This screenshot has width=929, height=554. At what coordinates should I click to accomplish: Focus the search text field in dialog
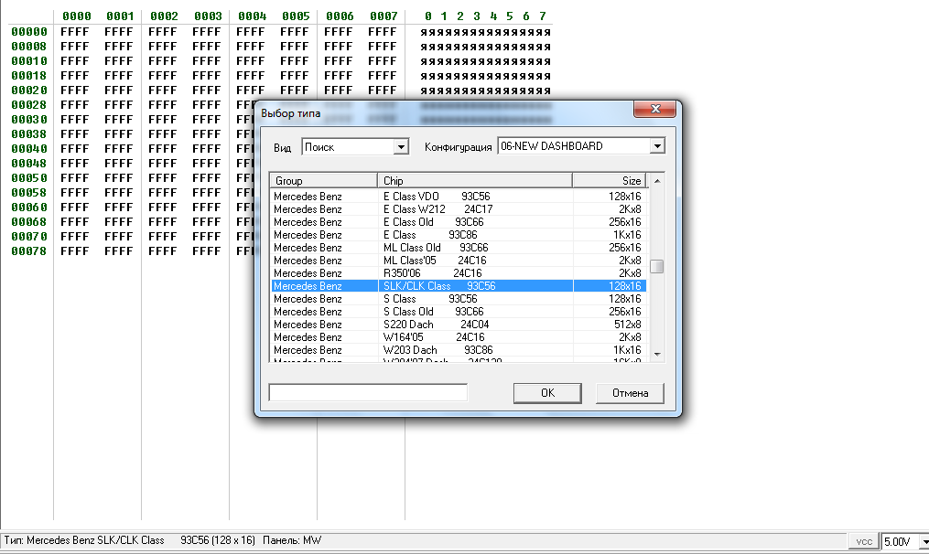(368, 393)
